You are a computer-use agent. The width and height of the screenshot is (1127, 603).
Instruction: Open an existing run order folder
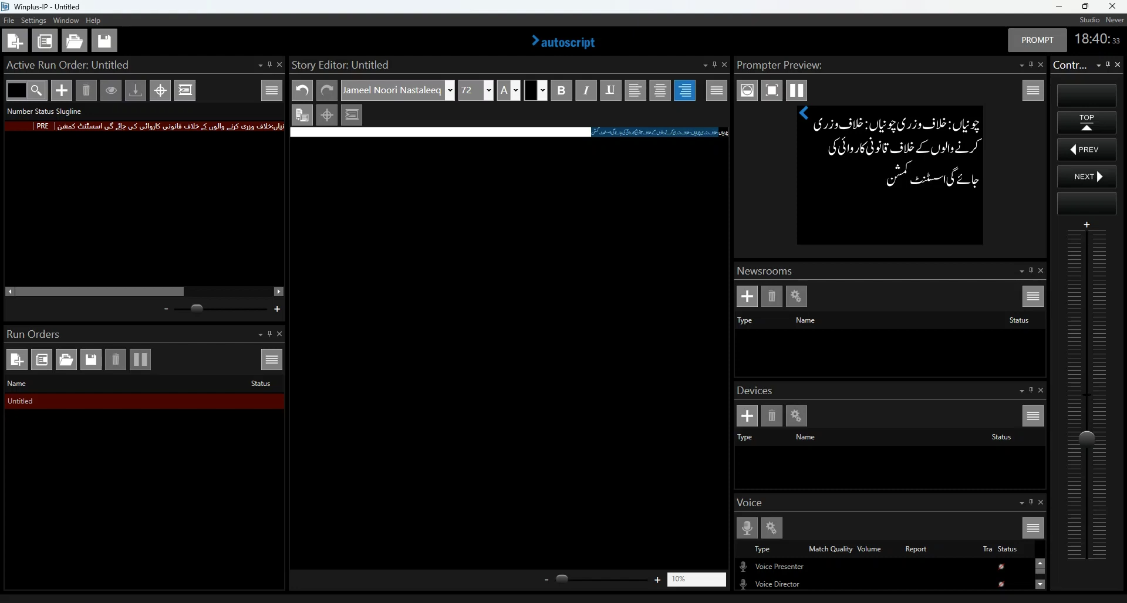(x=66, y=360)
